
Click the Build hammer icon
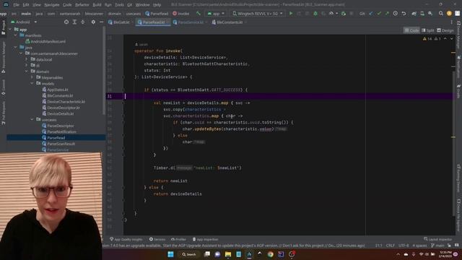tap(199, 14)
